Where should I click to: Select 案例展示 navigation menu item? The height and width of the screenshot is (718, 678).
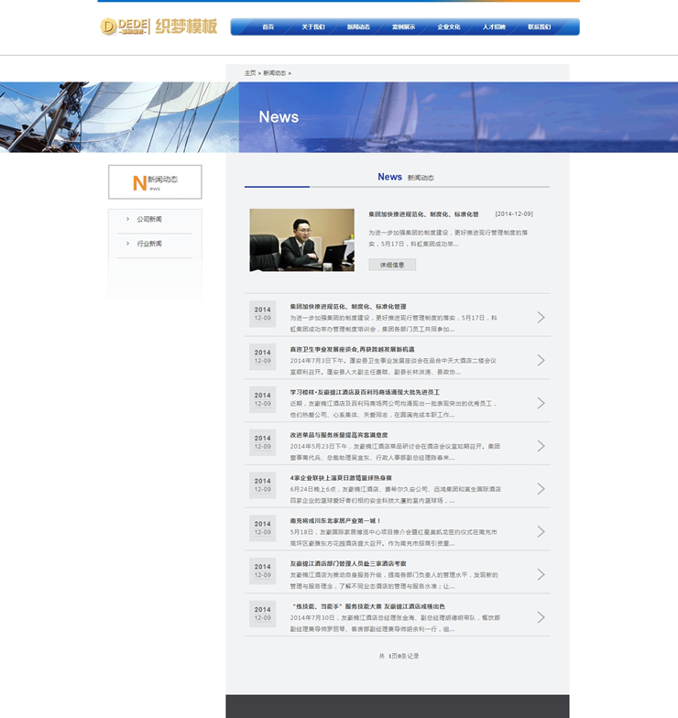point(403,27)
